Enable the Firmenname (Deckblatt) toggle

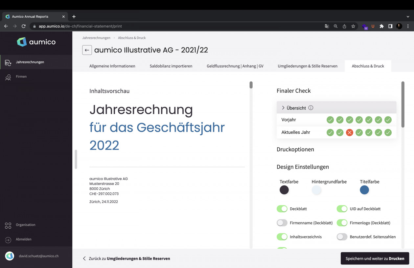coord(282,223)
